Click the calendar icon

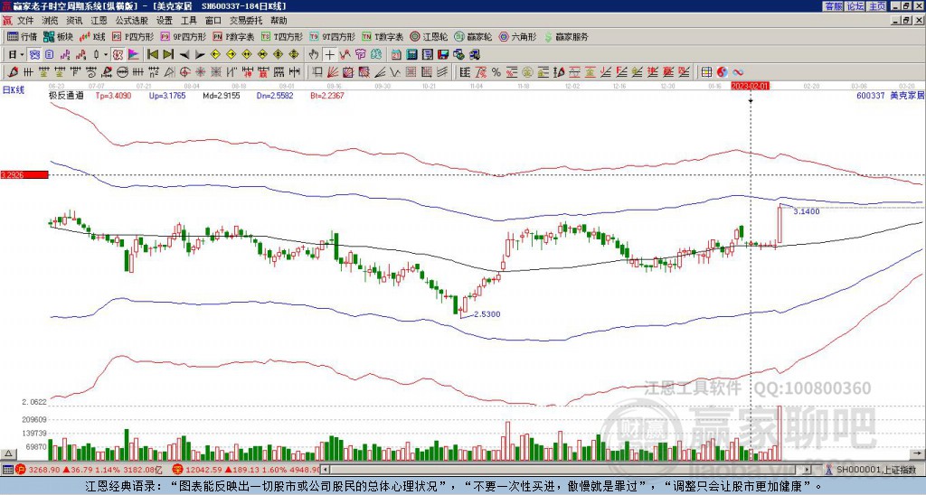click(x=396, y=55)
